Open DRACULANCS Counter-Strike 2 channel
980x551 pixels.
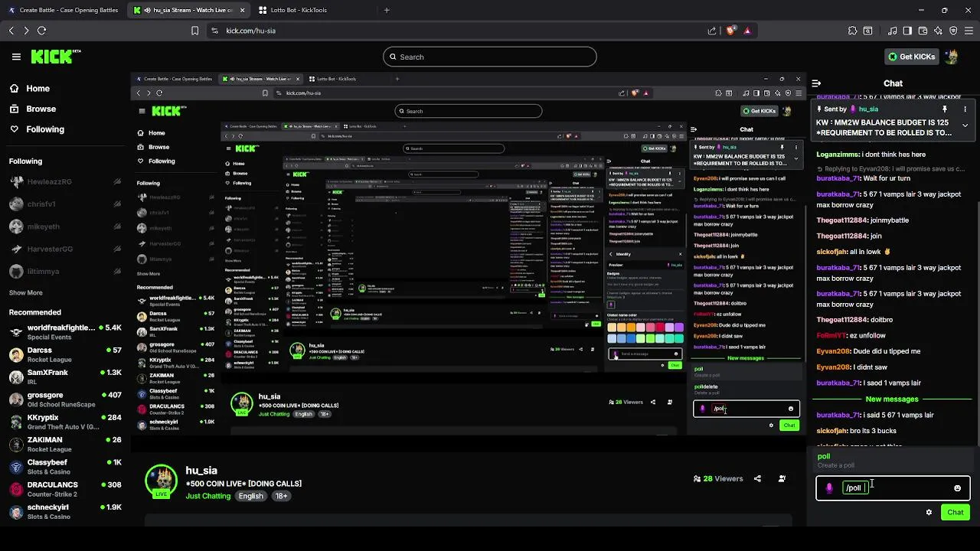point(65,489)
